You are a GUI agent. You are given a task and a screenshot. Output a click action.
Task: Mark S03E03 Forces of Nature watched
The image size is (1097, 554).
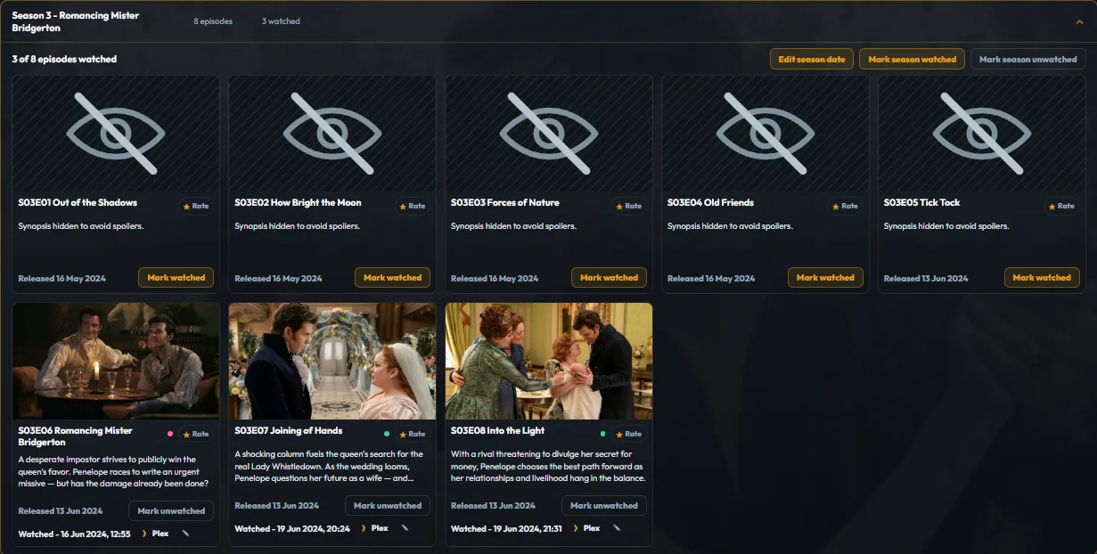coord(610,278)
